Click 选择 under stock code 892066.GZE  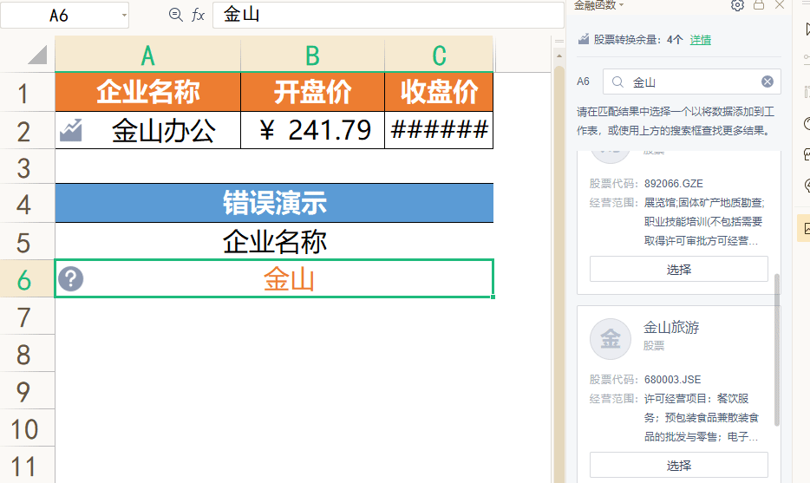679,269
